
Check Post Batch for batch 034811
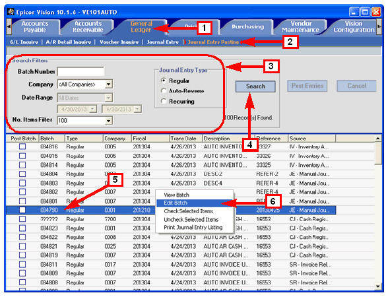22,265
